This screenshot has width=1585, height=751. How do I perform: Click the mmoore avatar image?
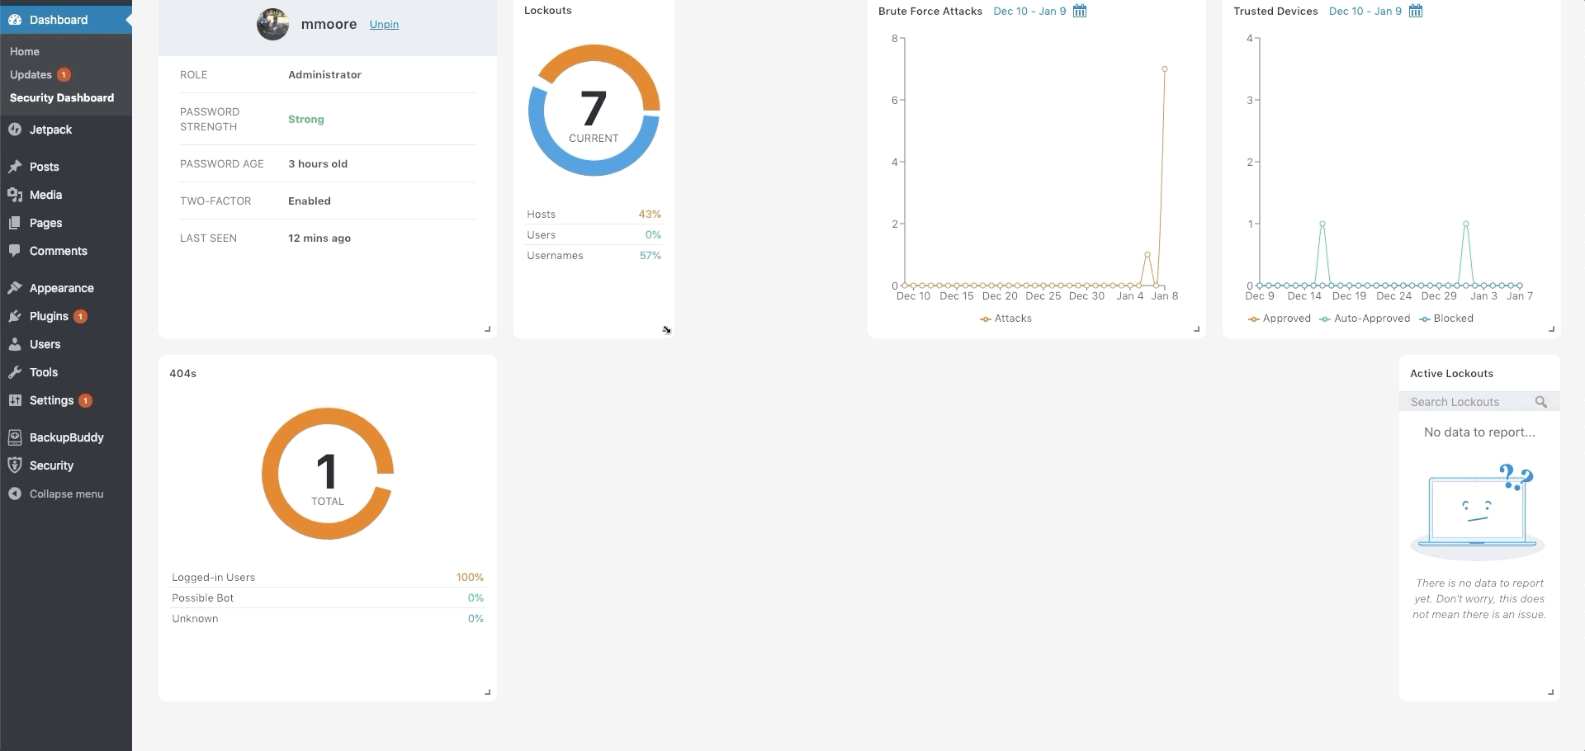[272, 25]
